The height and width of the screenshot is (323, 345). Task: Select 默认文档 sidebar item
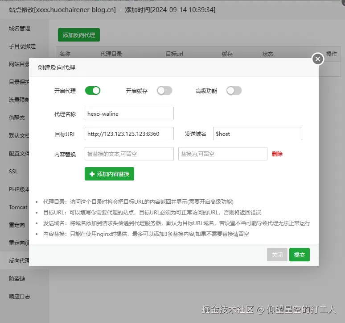pyautogui.click(x=19, y=136)
